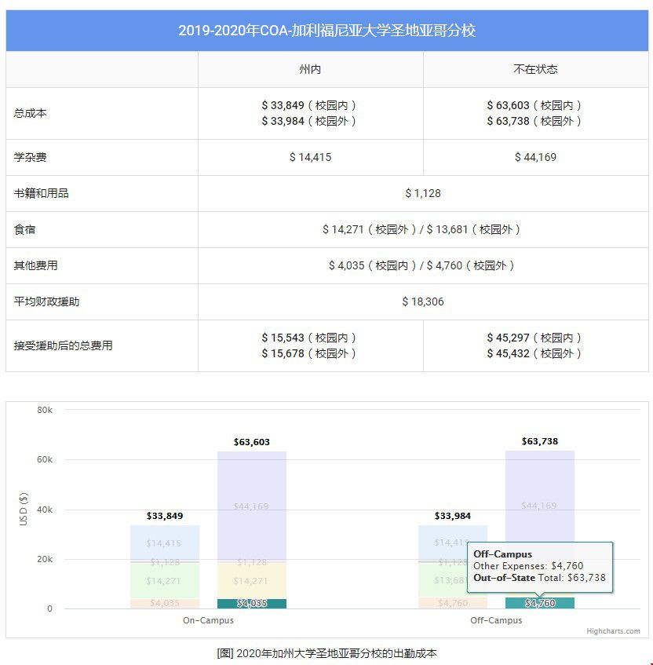The width and height of the screenshot is (653, 665).
Task: Select the blue title bar of the COA table
Action: tap(326, 31)
